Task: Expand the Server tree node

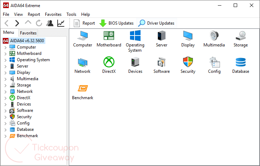Action: click(x=6, y=66)
